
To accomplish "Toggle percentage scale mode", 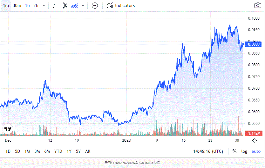I will coord(234,151).
